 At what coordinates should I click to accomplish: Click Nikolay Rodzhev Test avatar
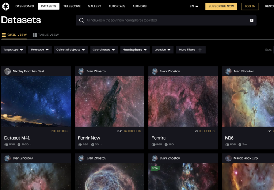pos(8,71)
